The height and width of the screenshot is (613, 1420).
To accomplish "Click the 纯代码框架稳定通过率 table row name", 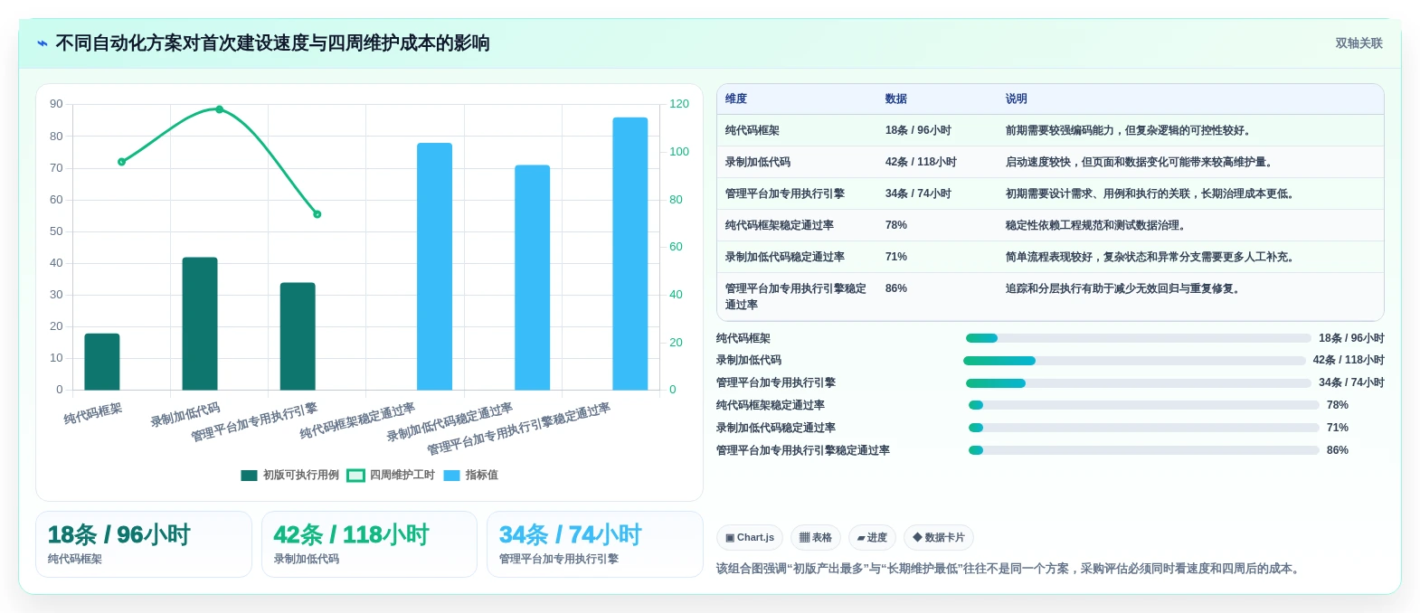I will click(x=780, y=226).
